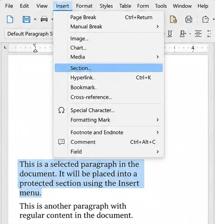This screenshot has width=215, height=224.
Task: Toggle the Underline button
Action: (170, 34)
